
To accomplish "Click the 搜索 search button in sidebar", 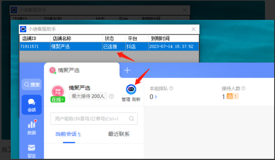I will click(x=32, y=85).
